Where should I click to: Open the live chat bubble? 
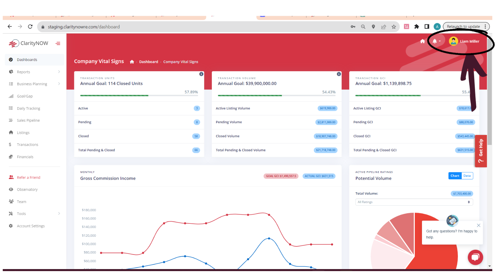(x=475, y=257)
